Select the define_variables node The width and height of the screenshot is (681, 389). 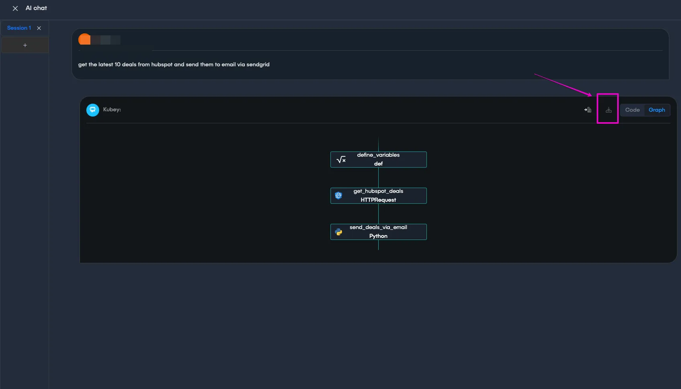pos(378,160)
